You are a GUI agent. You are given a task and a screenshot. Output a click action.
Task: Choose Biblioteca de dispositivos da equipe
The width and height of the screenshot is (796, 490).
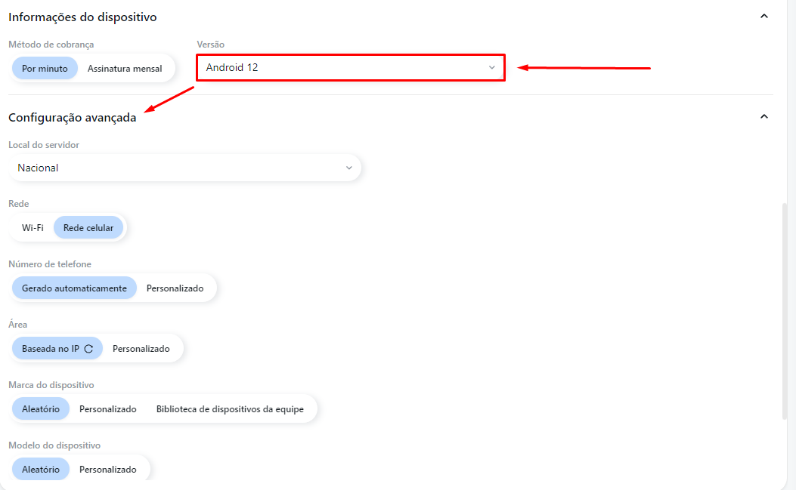(x=230, y=409)
